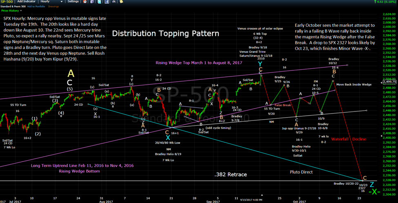The width and height of the screenshot is (398, 203).
Task: Click the Aug 2017 date axis label
Action: click(106, 201)
